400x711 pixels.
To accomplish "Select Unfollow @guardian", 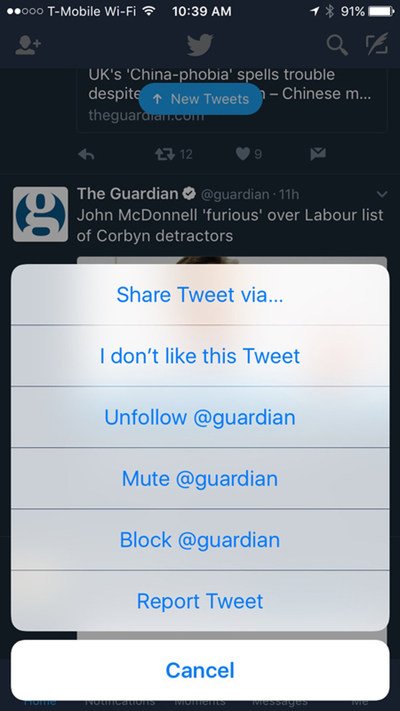I will [x=200, y=417].
